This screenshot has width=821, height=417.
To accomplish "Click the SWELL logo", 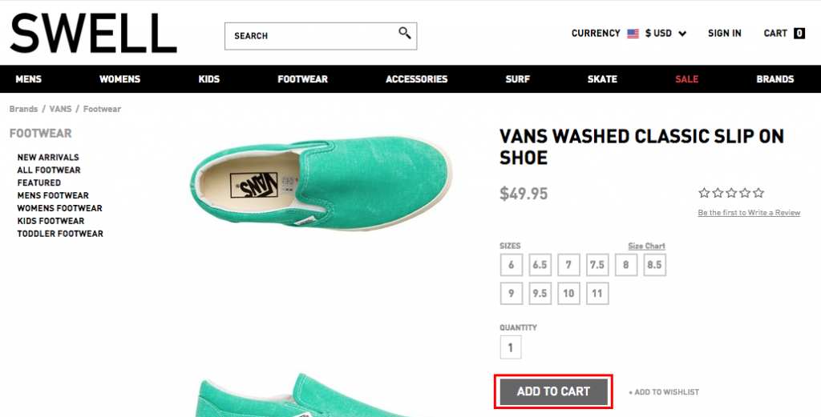I will pos(93,34).
